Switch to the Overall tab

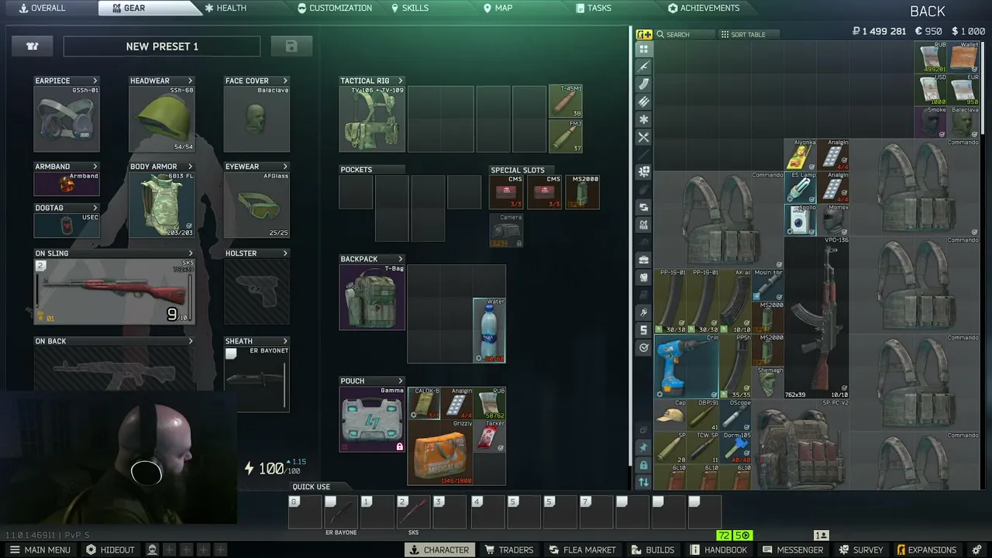tap(42, 8)
